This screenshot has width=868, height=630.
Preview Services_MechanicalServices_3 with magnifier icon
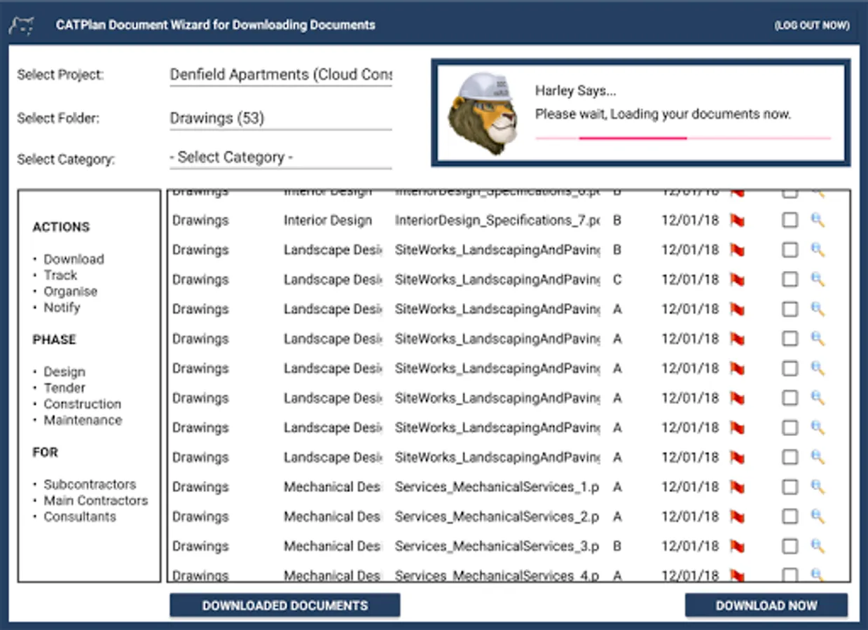pos(818,546)
